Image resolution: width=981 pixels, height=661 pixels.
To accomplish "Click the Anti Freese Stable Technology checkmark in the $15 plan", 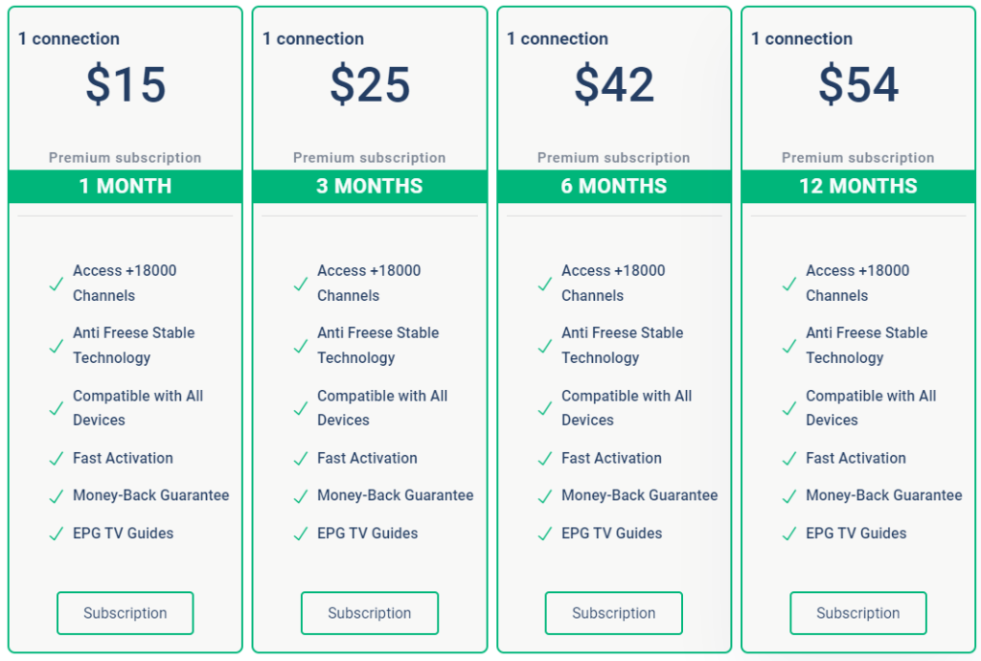I will tap(57, 346).
